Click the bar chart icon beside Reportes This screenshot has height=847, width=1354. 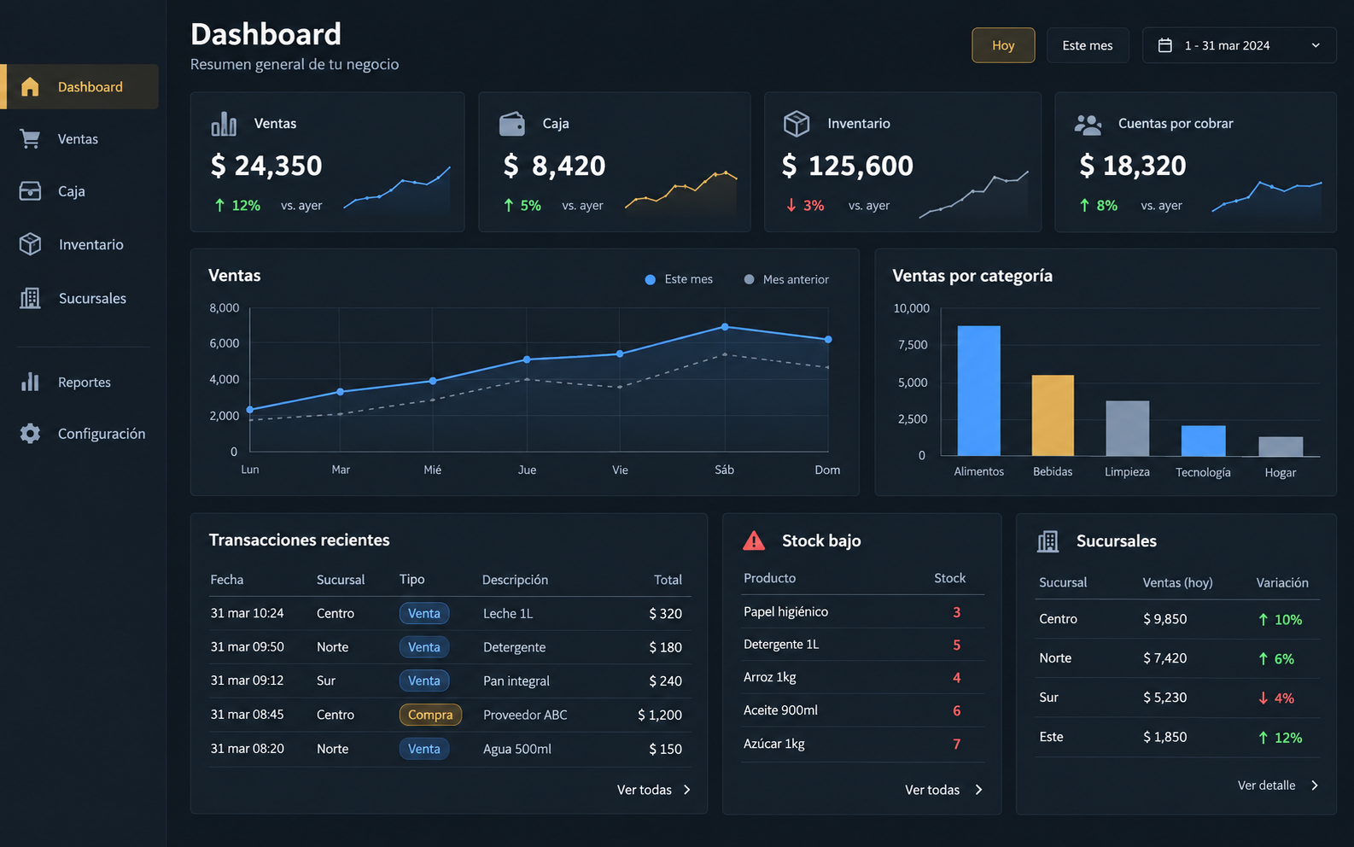click(x=30, y=382)
